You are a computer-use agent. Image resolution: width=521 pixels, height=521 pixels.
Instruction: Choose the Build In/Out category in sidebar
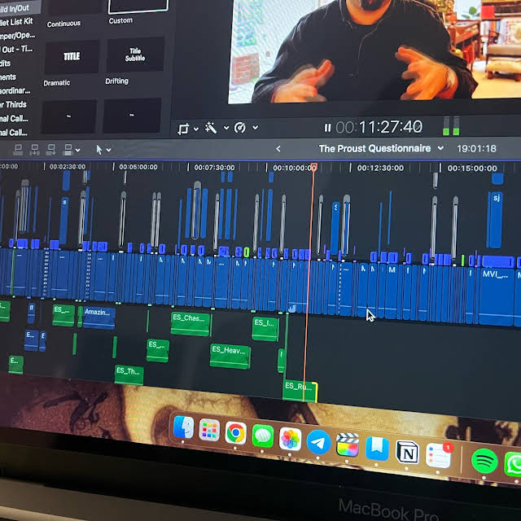pos(16,8)
